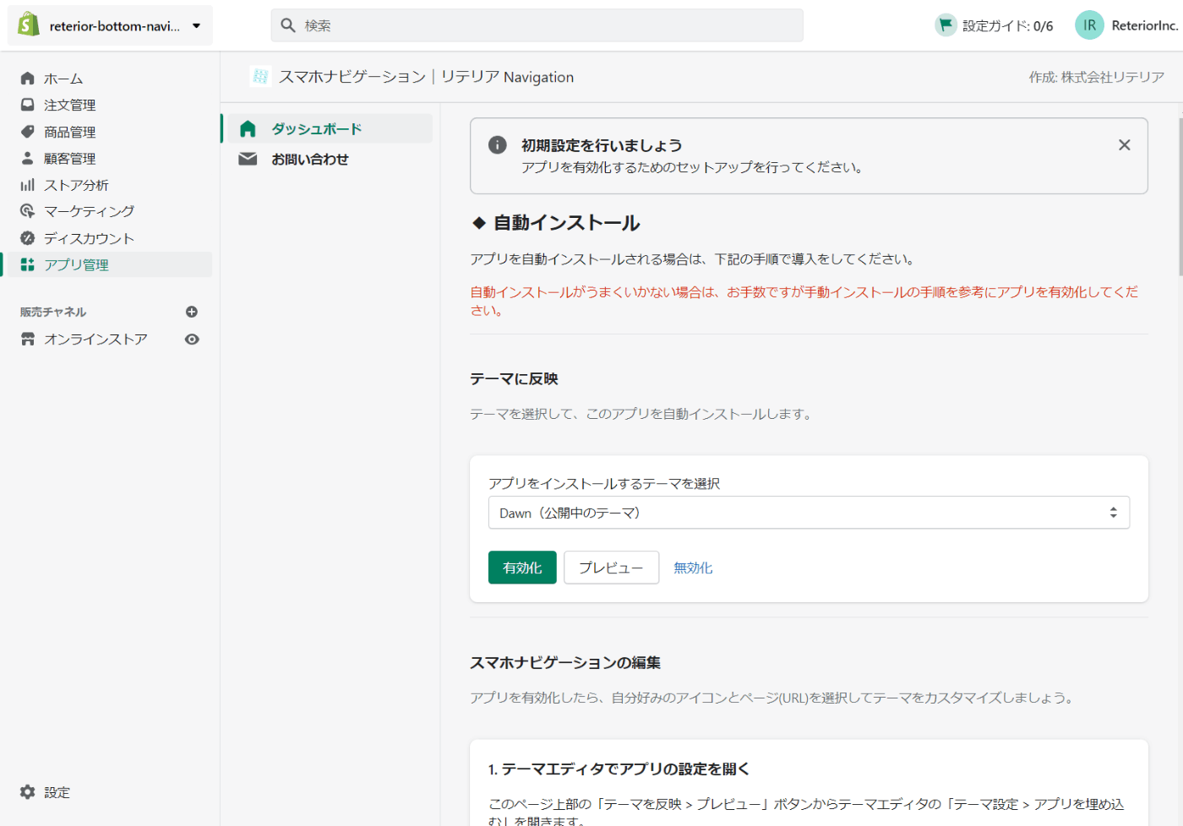Click the 有効化 green button
Image resolution: width=1183 pixels, height=826 pixels.
[522, 568]
